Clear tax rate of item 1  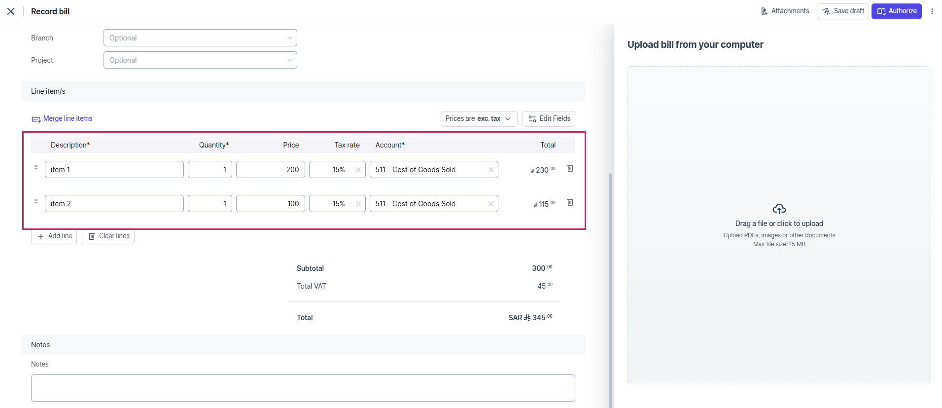coord(358,170)
